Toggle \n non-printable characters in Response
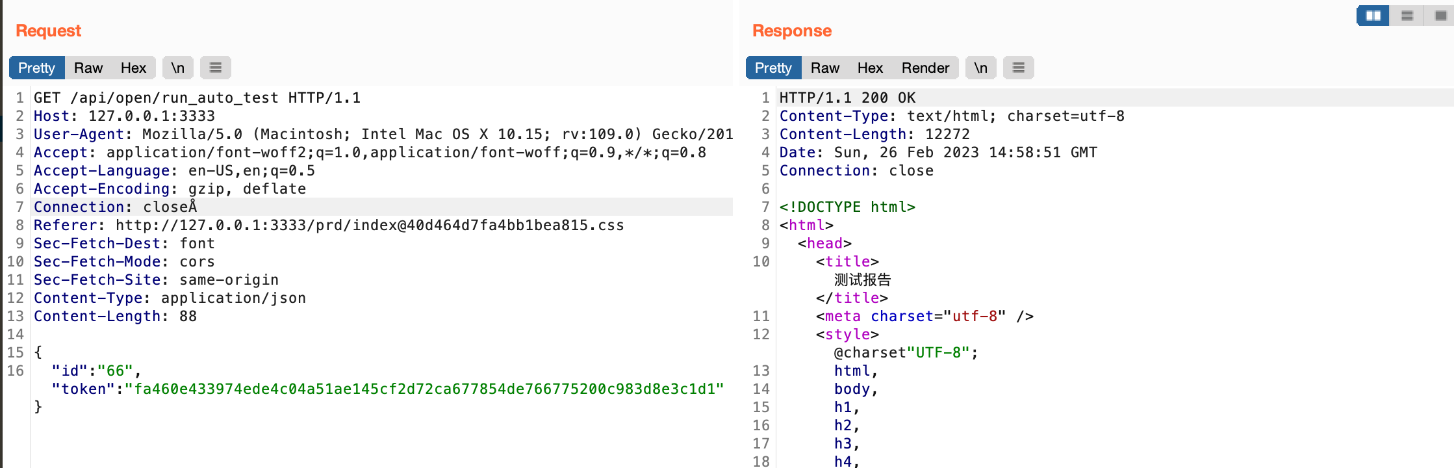The height and width of the screenshot is (468, 1454). pos(980,68)
